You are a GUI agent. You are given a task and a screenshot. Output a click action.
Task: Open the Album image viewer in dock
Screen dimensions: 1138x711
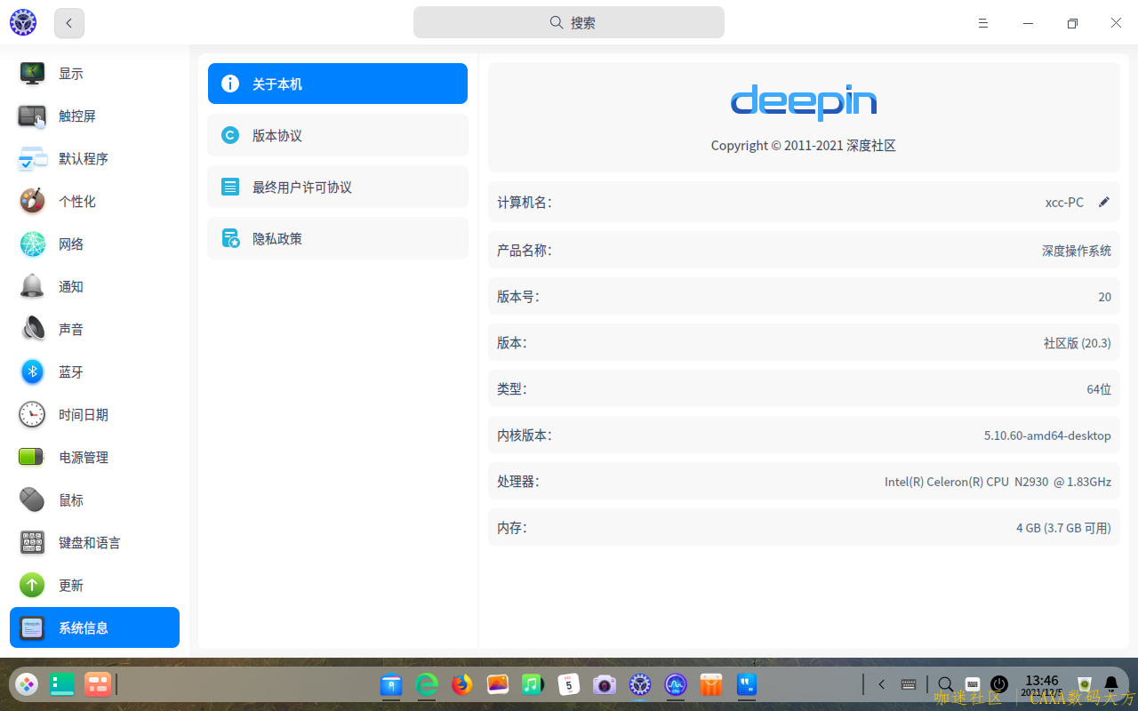(x=498, y=684)
